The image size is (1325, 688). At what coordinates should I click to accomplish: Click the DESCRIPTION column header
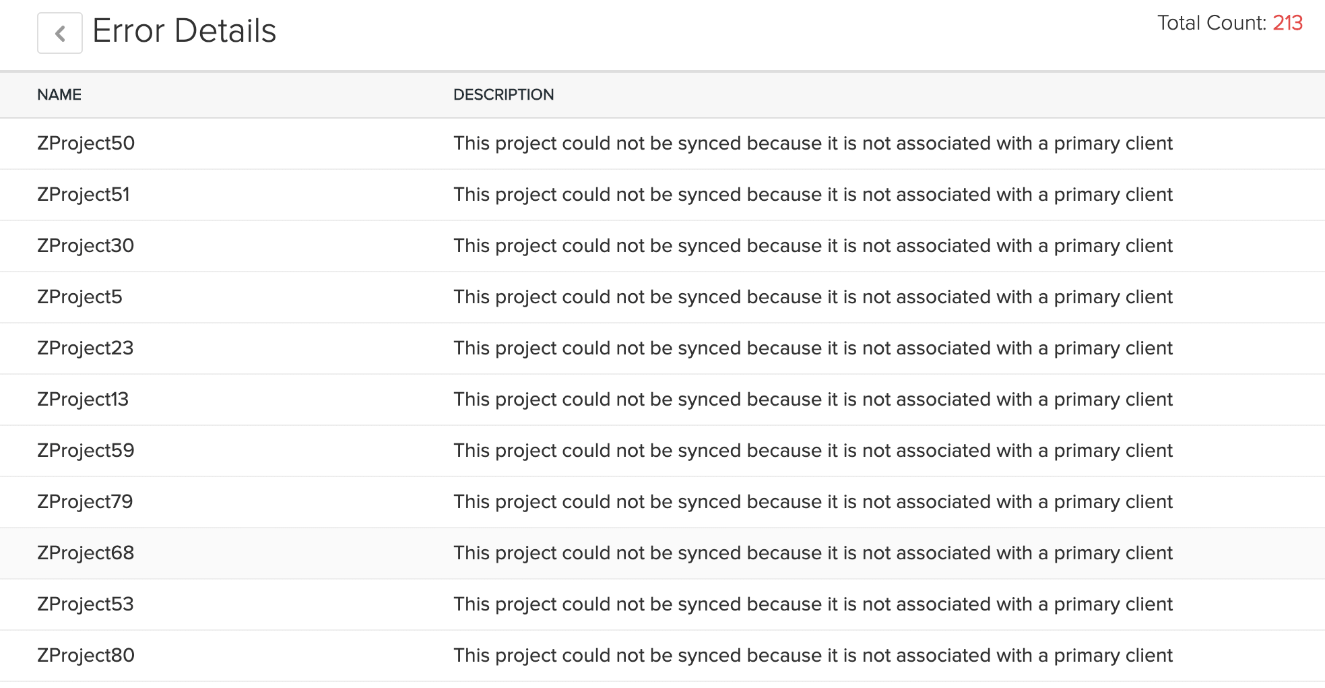click(x=503, y=95)
